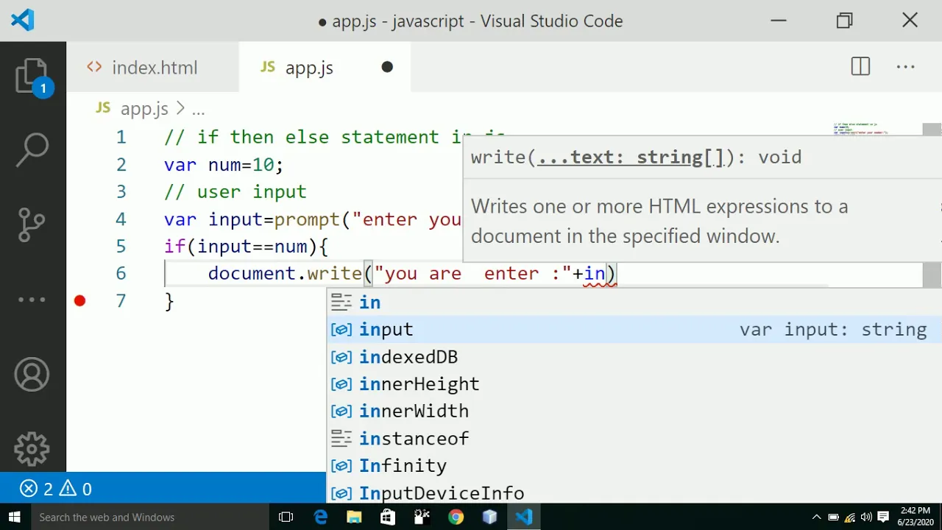Click the editor vertical scrollbar
Screen dimensions: 942x530
click(x=932, y=205)
